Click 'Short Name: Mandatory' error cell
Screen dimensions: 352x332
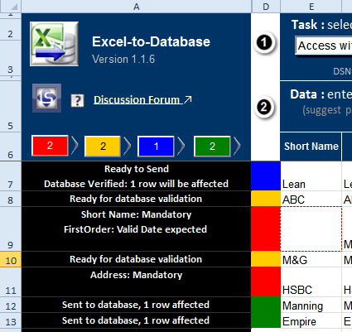point(136,229)
